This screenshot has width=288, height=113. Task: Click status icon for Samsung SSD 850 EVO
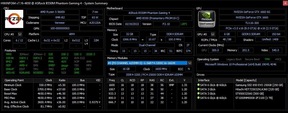[x=198, y=85]
